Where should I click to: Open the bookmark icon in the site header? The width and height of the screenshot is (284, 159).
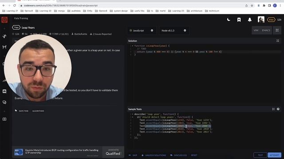click(239, 19)
